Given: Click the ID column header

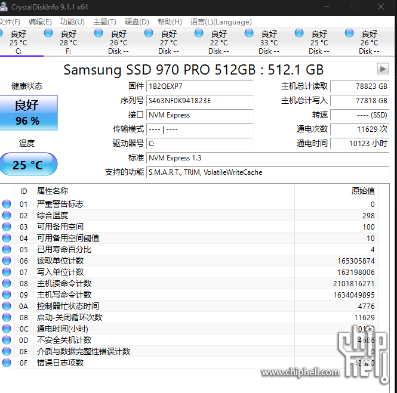Looking at the screenshot, I should coord(23,191).
